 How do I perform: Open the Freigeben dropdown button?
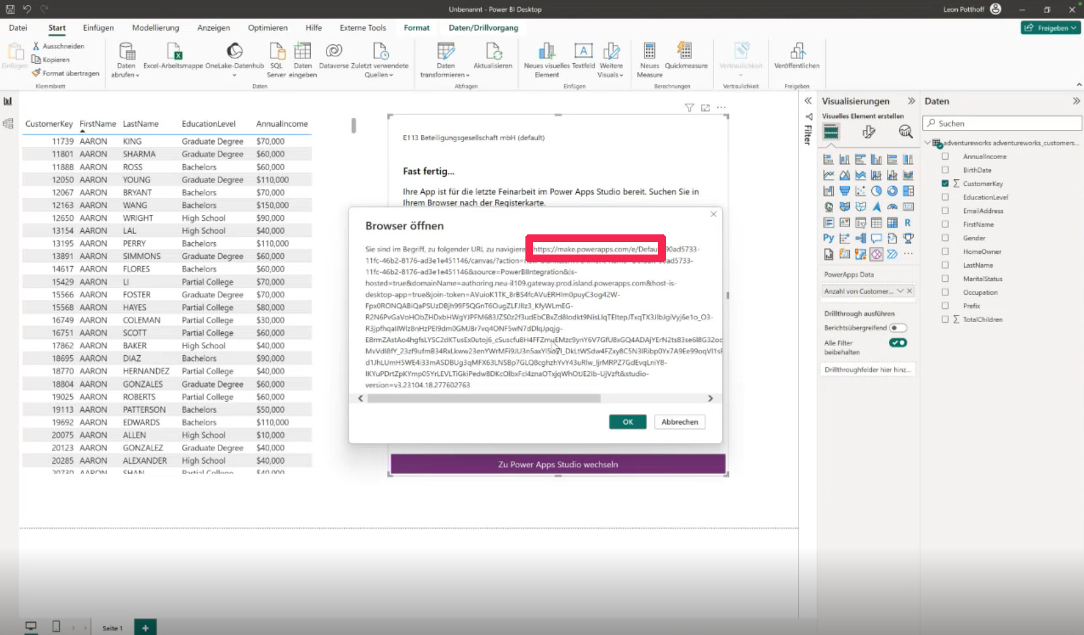tap(1051, 28)
